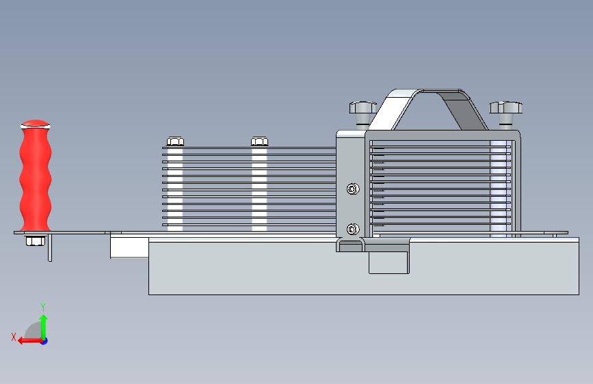This screenshot has height=384, width=593.
Task: Select the left hex bolt atop the blade stack
Action: (x=175, y=141)
